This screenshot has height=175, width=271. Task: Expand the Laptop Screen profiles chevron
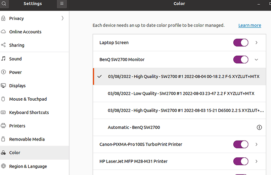click(256, 43)
